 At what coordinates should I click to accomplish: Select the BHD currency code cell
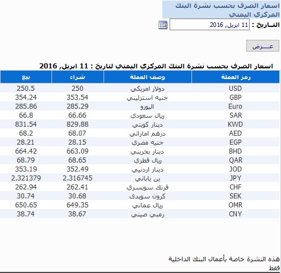point(236,151)
